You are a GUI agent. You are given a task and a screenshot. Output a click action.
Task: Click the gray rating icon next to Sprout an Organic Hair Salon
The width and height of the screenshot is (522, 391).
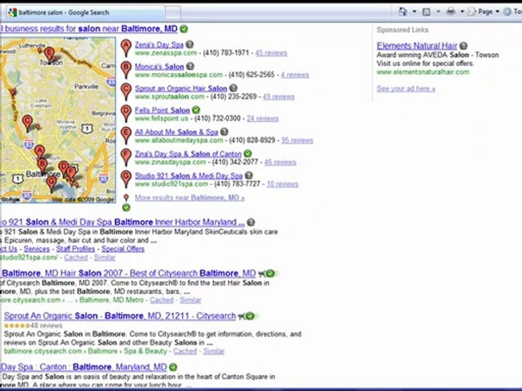coord(233,88)
